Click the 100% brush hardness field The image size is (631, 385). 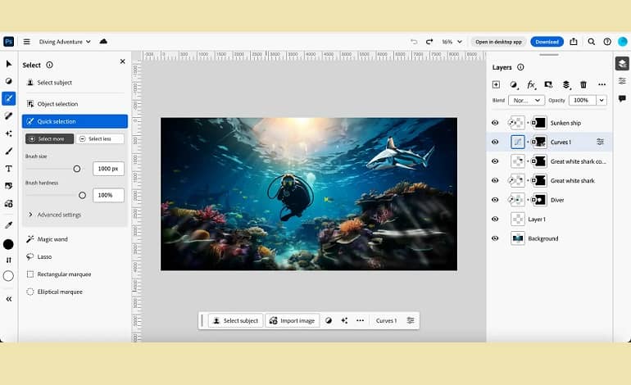(108, 195)
